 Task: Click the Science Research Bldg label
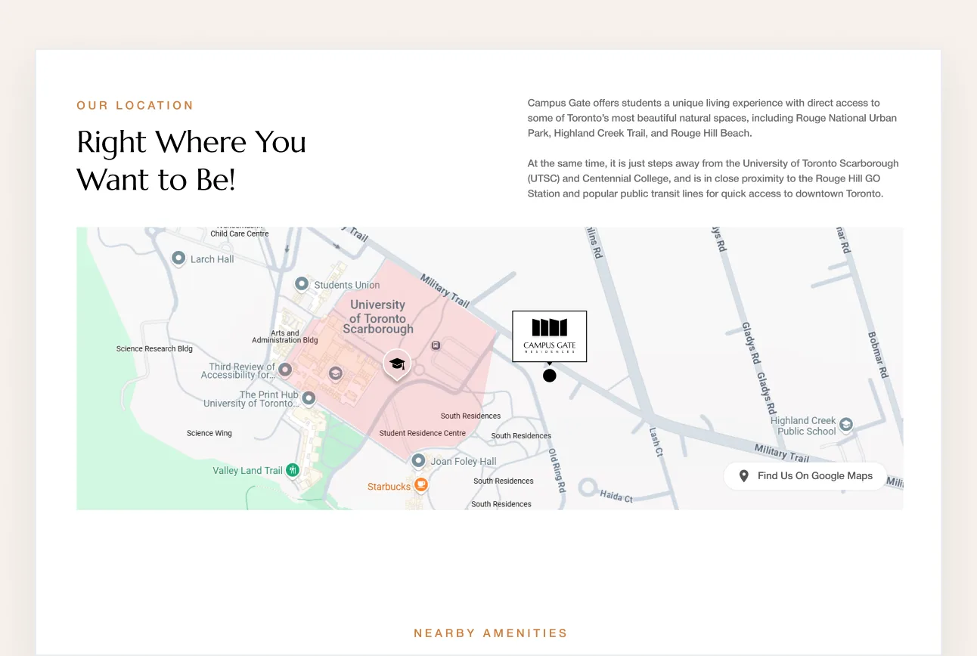[x=154, y=349]
